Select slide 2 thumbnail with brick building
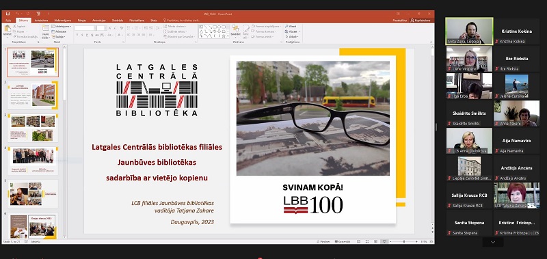 [x=33, y=96]
